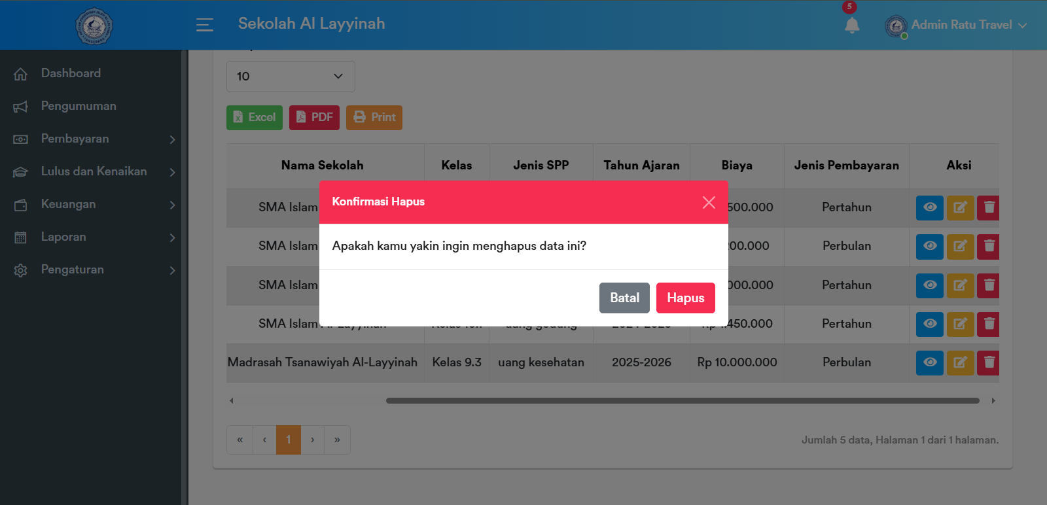1047x505 pixels.
Task: Click the Pembayaran money icon
Action: click(x=21, y=139)
